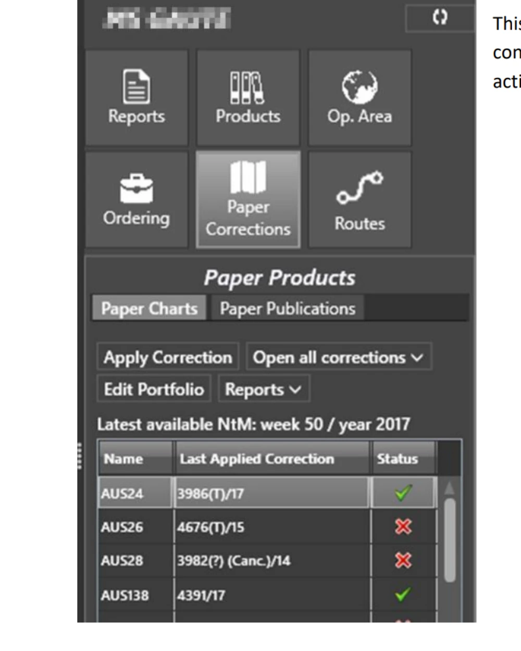Select the Paper Corrections map tile
521x651 pixels.
click(248, 199)
